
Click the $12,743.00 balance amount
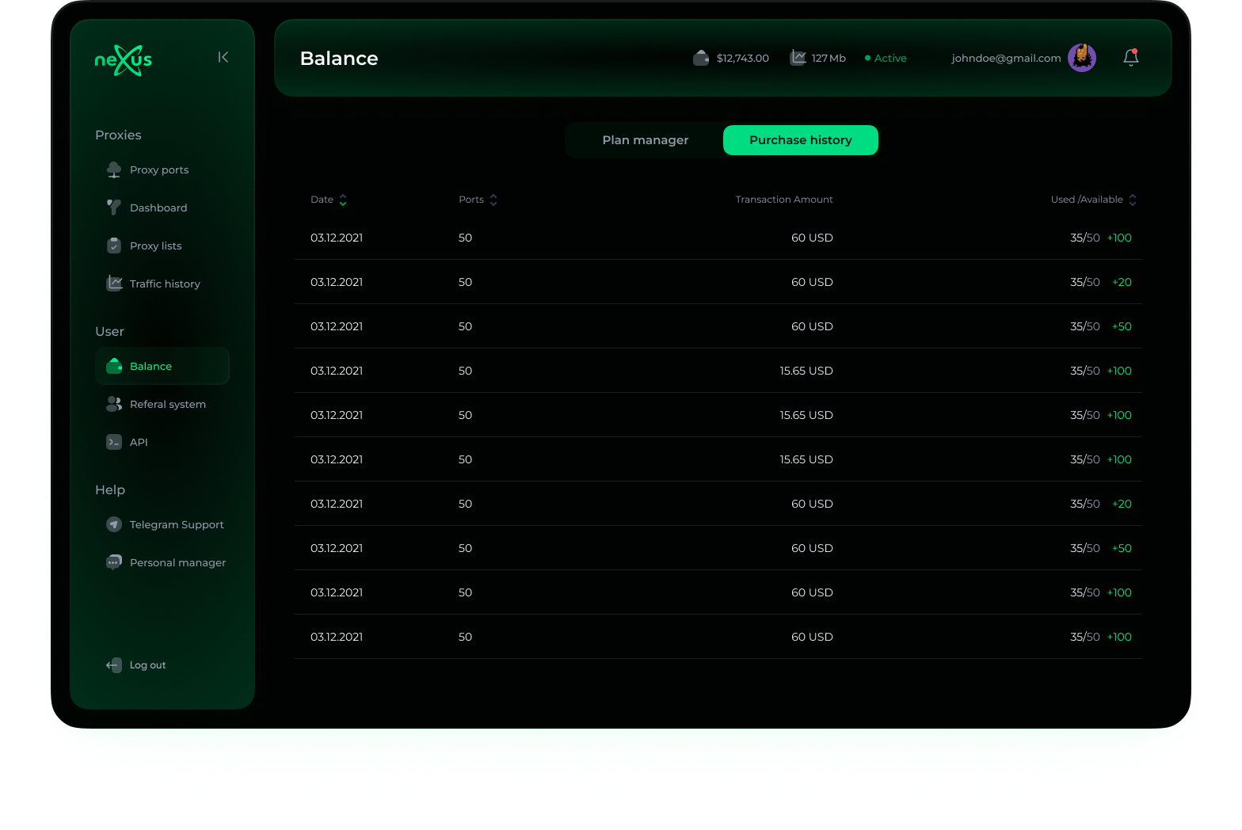(x=742, y=58)
